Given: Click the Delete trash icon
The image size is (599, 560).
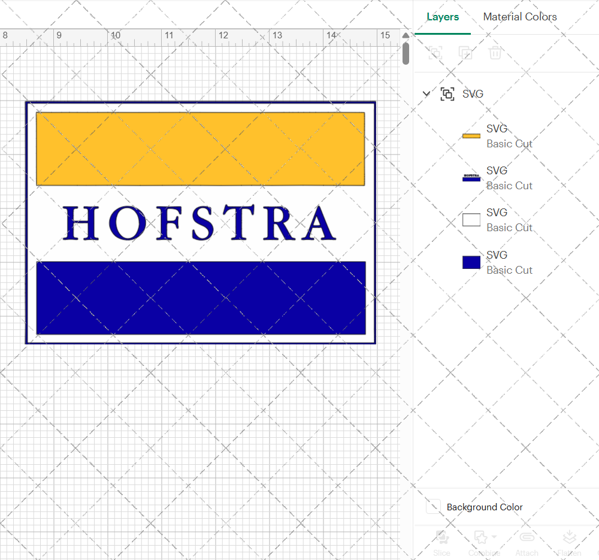Looking at the screenshot, I should point(495,53).
